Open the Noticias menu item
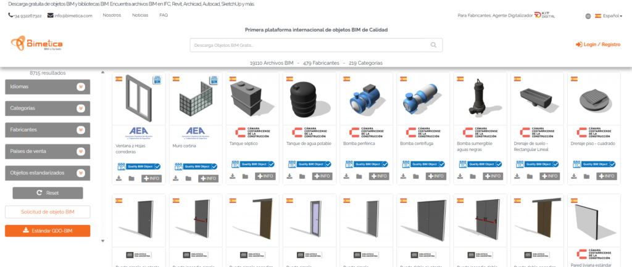The height and width of the screenshot is (267, 632). 140,15
